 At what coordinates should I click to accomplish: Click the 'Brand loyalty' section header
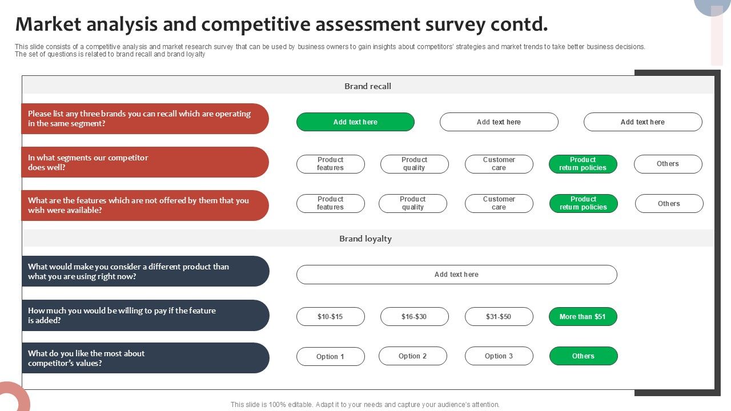pyautogui.click(x=365, y=239)
